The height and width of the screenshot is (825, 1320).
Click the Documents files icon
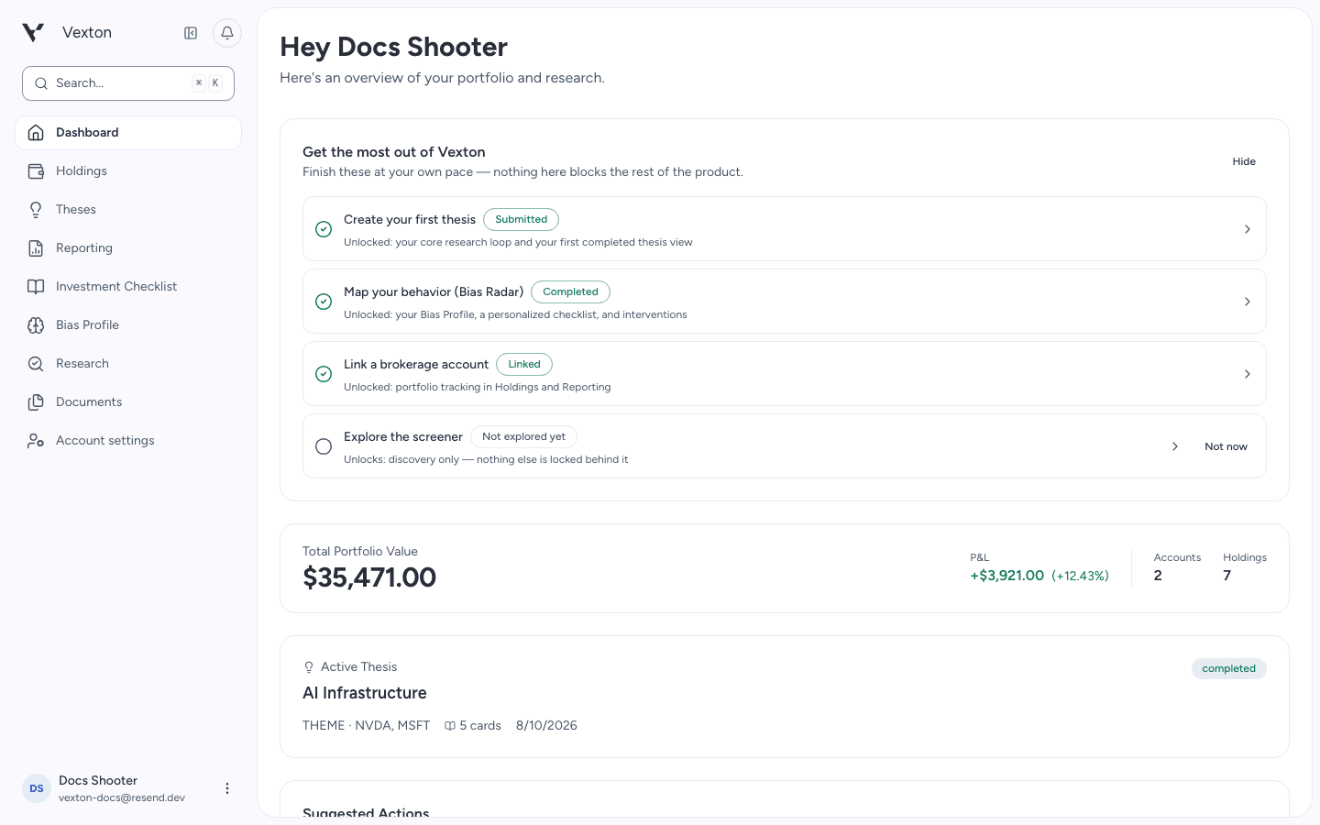[x=36, y=402]
